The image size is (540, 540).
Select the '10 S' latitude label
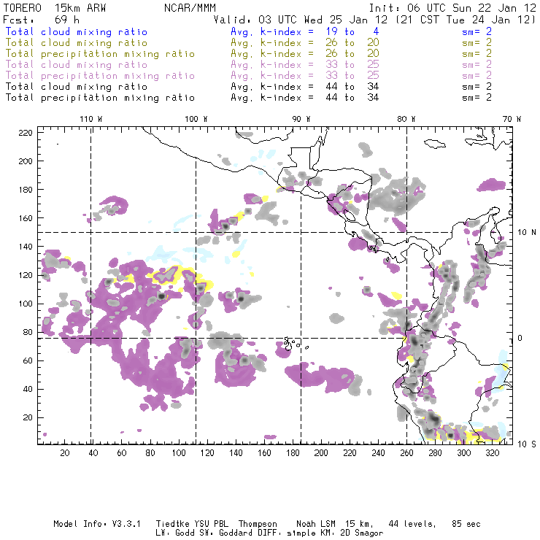527,444
